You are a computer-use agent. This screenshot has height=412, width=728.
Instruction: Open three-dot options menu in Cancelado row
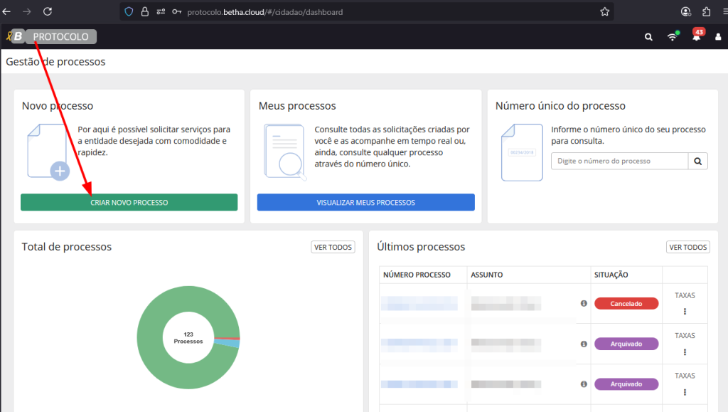pos(685,311)
